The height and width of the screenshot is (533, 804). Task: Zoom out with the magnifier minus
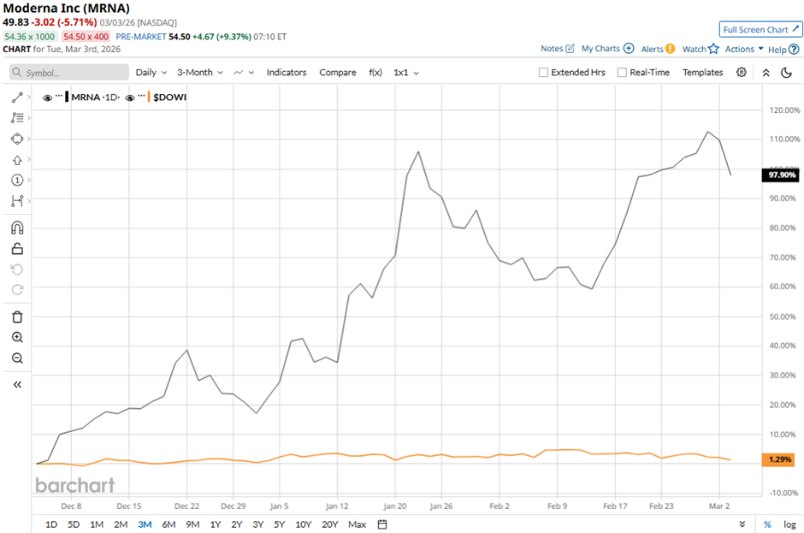click(17, 358)
